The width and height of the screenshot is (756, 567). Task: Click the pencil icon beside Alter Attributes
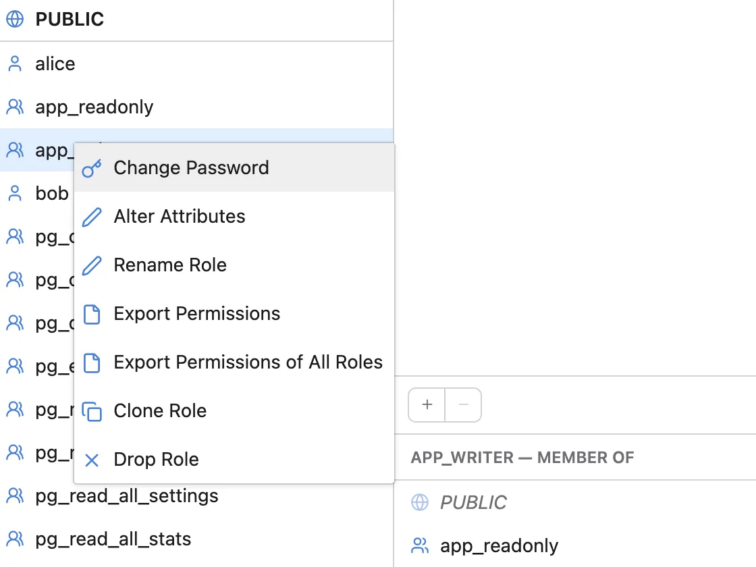pos(92,217)
